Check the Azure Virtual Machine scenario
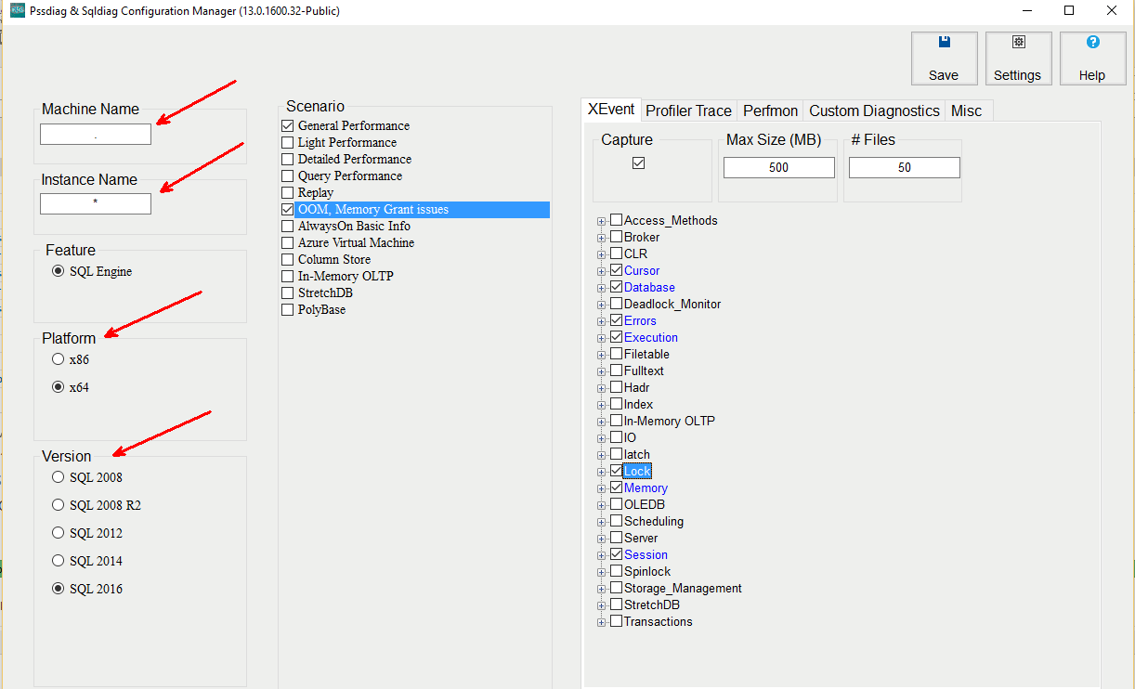 click(287, 242)
